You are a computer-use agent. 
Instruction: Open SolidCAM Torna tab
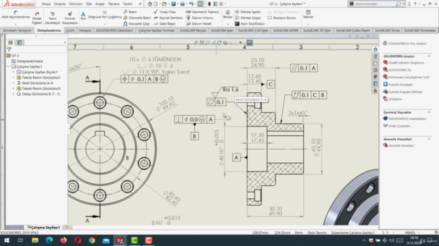click(387, 30)
